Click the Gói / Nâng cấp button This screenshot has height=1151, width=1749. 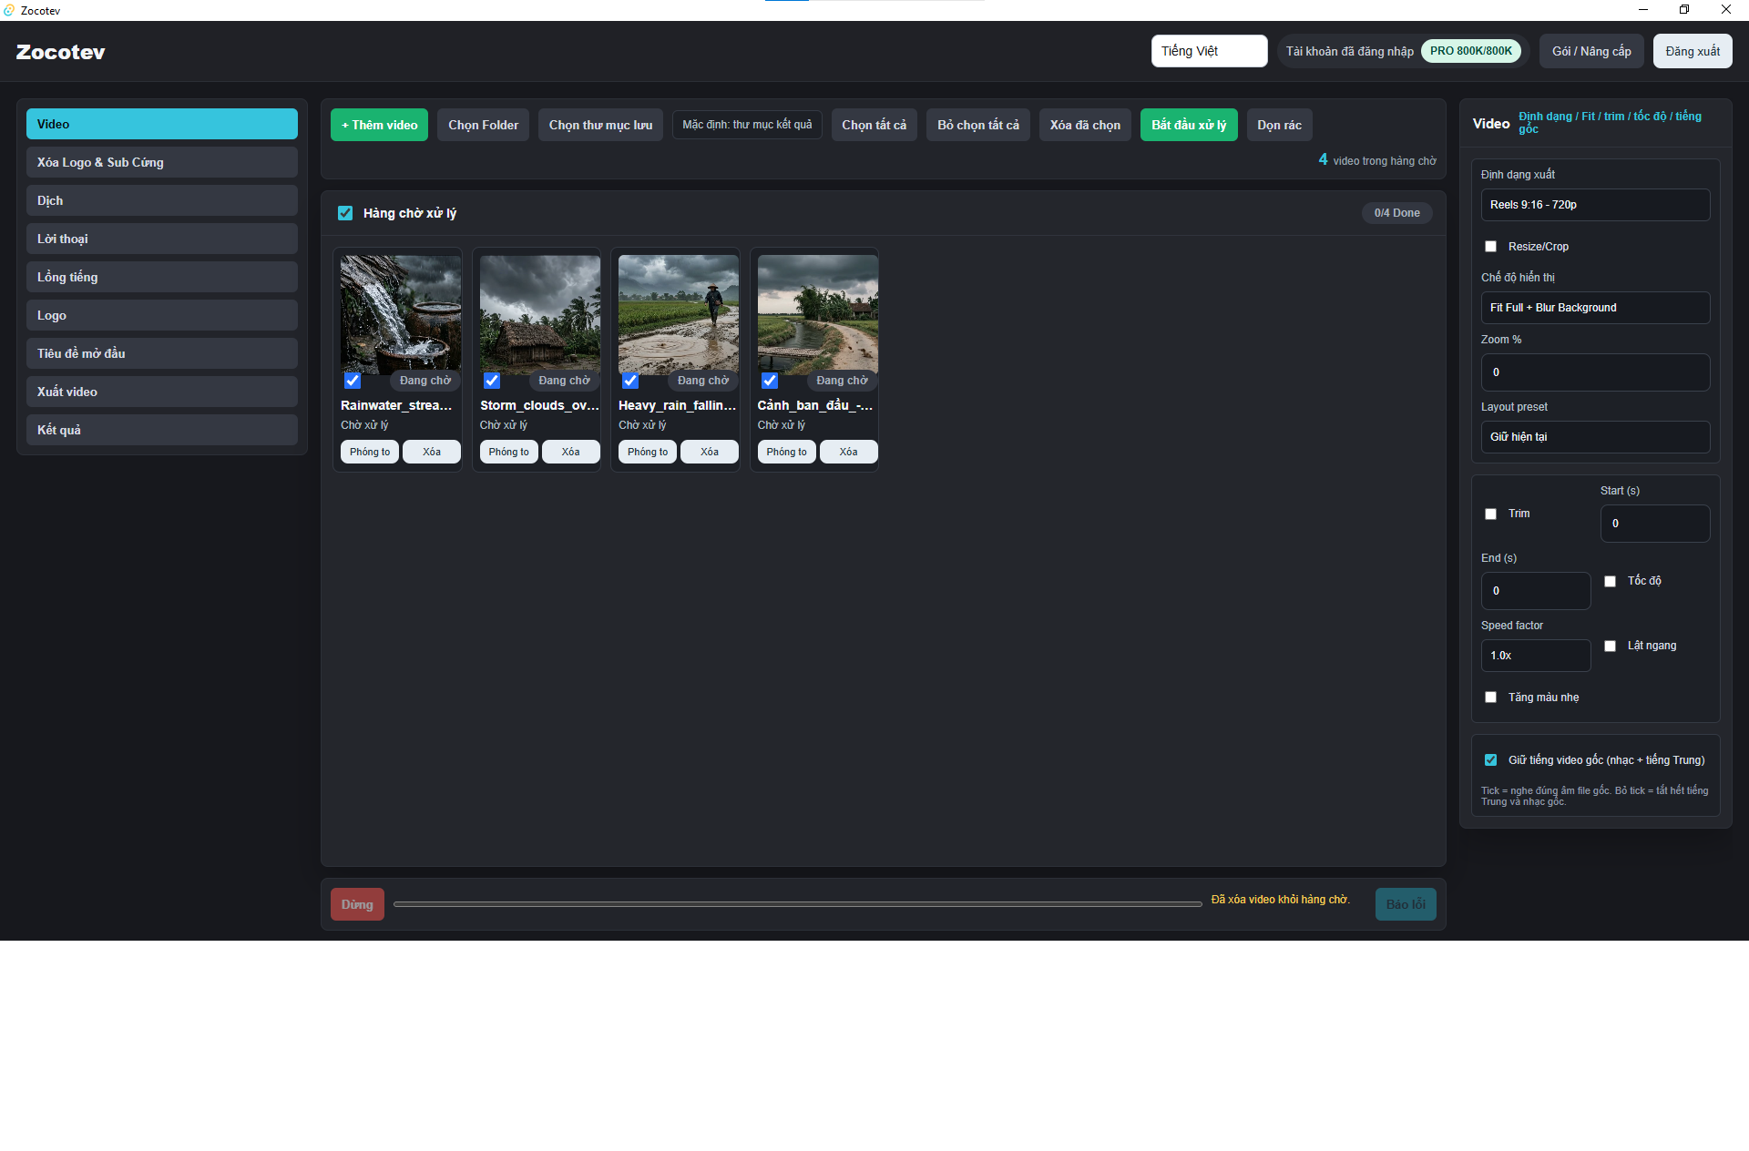(x=1591, y=51)
